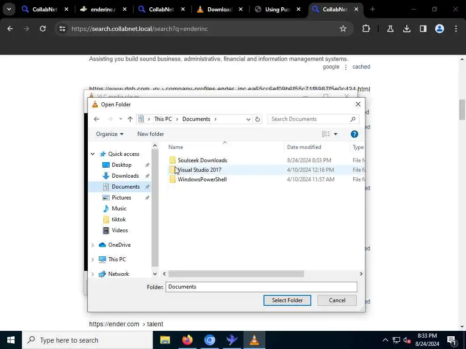Click the Back arrow in Open Folder dialog
The width and height of the screenshot is (466, 349).
pyautogui.click(x=96, y=119)
